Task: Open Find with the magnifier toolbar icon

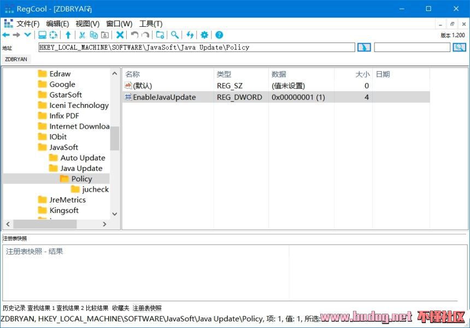Action: point(175,35)
